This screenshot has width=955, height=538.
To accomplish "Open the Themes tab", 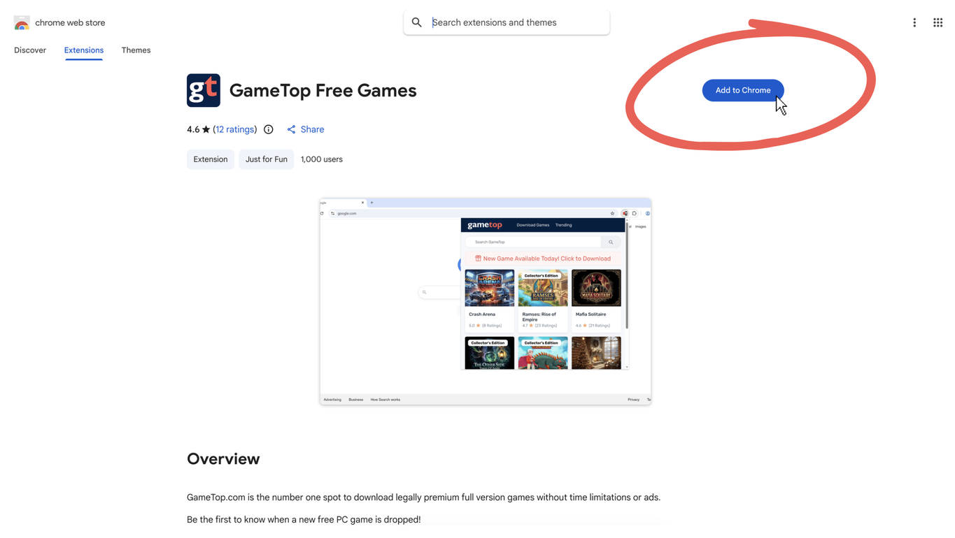I will tap(136, 50).
